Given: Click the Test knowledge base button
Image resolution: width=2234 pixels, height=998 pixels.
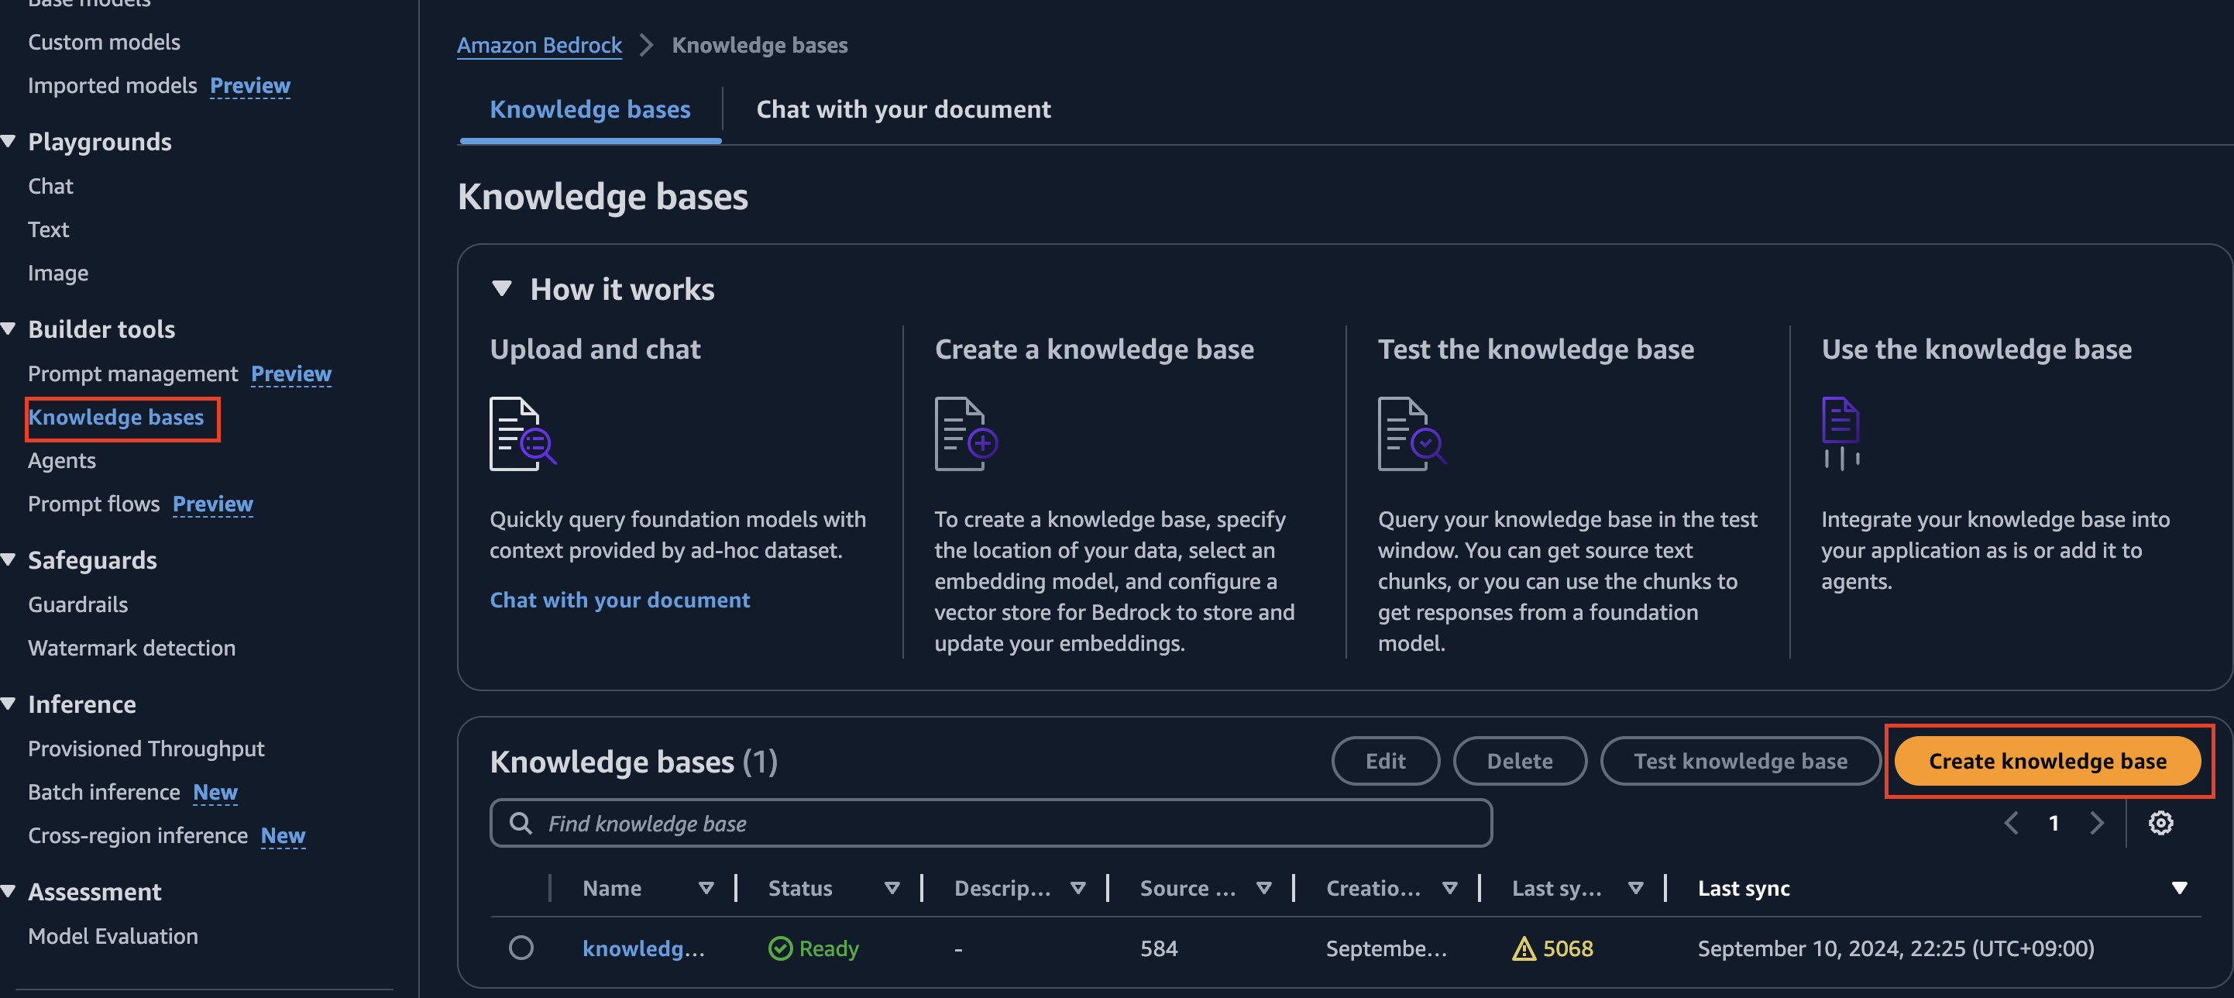Looking at the screenshot, I should 1740,761.
